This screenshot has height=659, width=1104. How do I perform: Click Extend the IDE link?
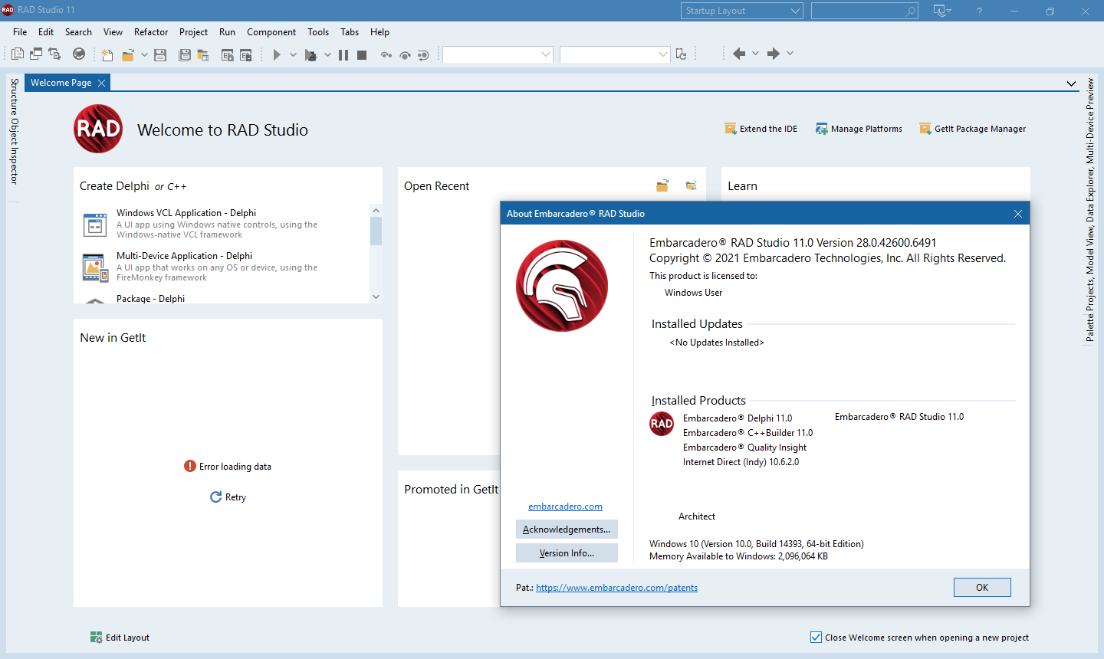coord(761,129)
